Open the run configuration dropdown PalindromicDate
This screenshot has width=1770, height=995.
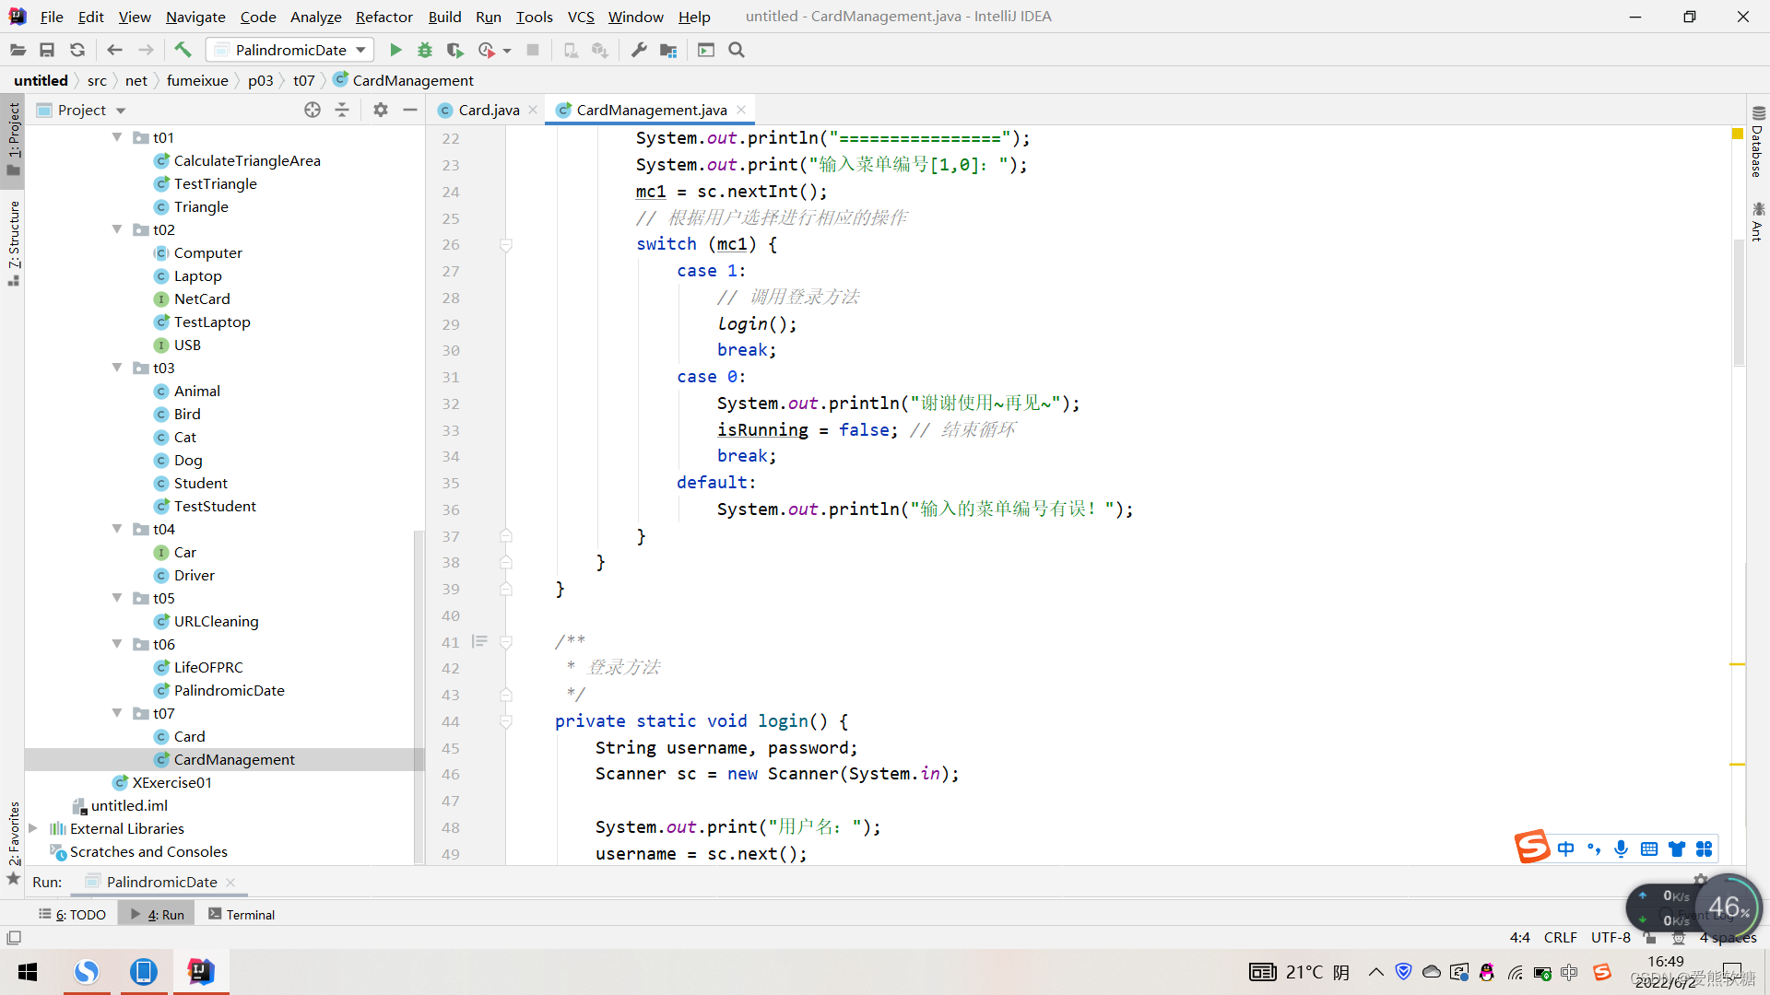pyautogui.click(x=290, y=50)
